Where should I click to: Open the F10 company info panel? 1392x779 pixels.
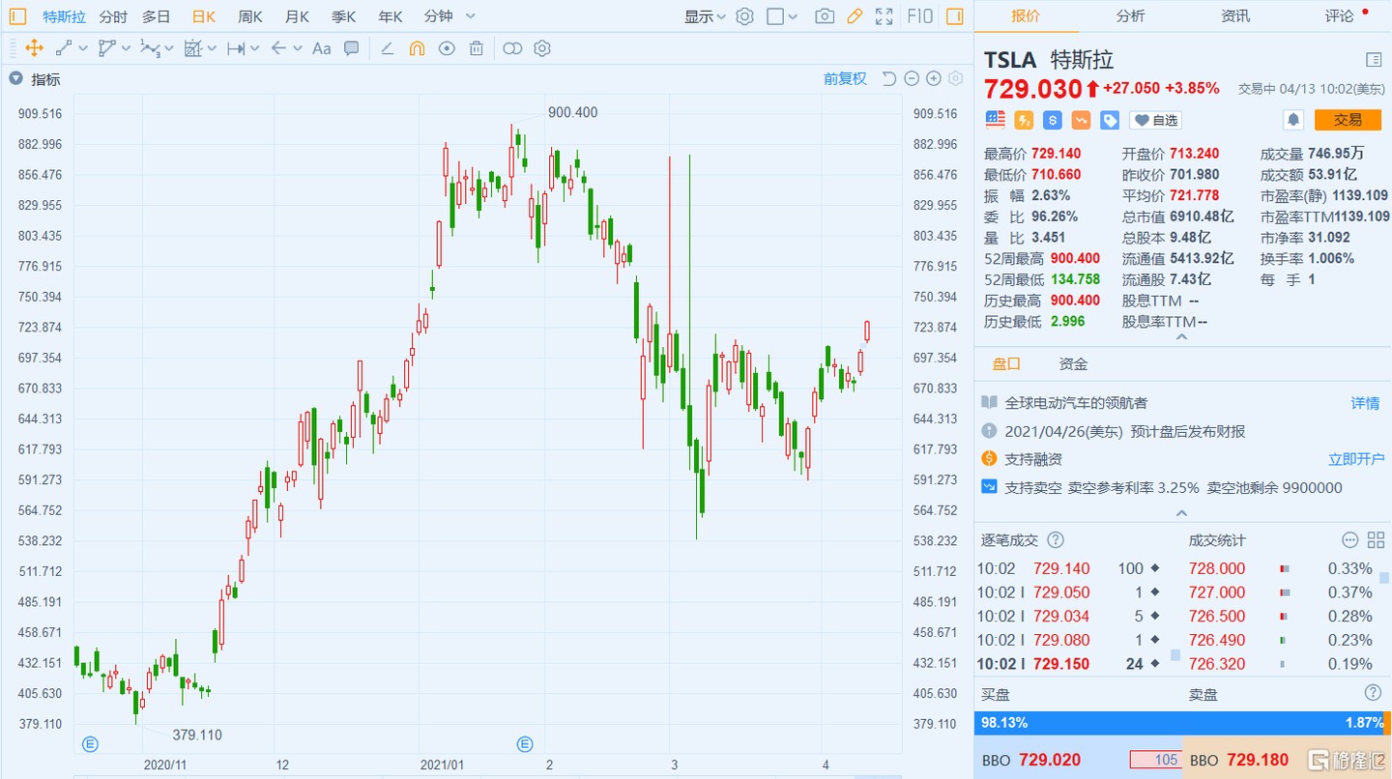(920, 16)
